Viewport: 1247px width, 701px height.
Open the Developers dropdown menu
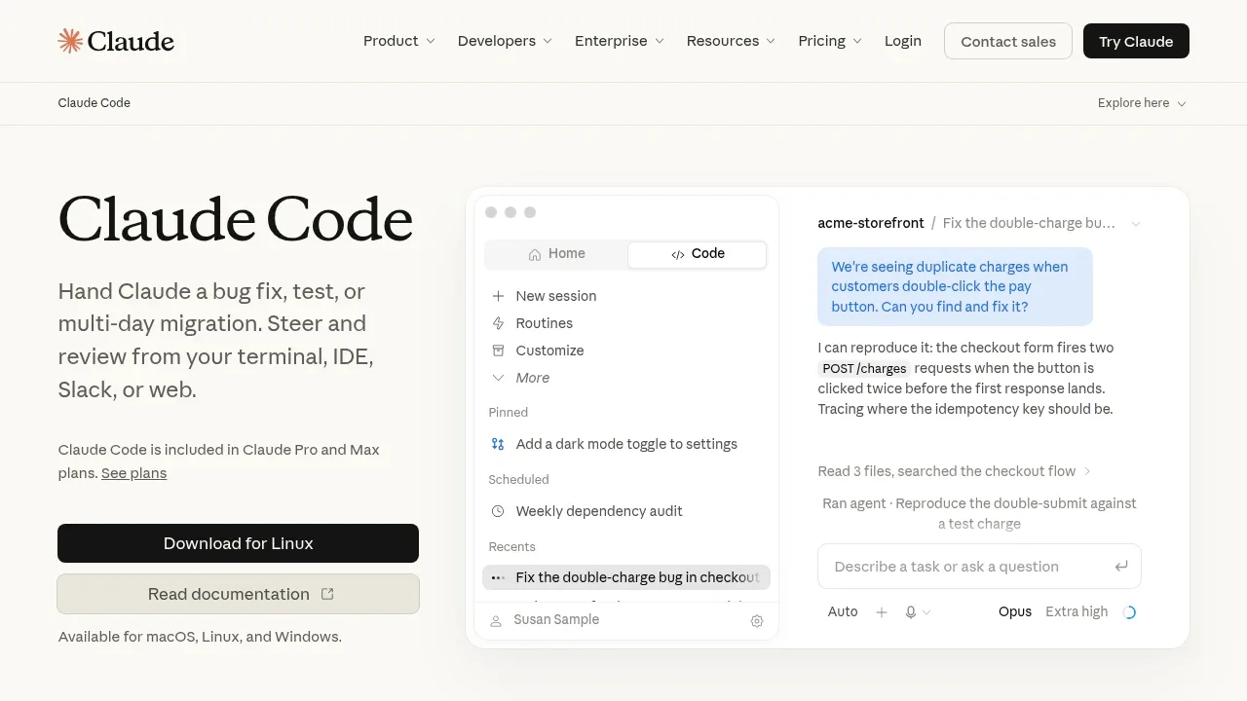pyautogui.click(x=505, y=41)
